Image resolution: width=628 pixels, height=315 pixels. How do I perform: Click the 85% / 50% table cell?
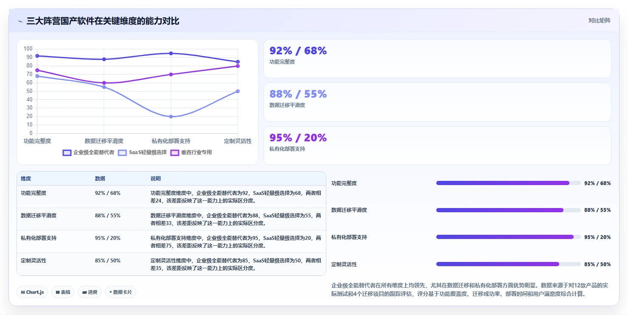click(108, 260)
